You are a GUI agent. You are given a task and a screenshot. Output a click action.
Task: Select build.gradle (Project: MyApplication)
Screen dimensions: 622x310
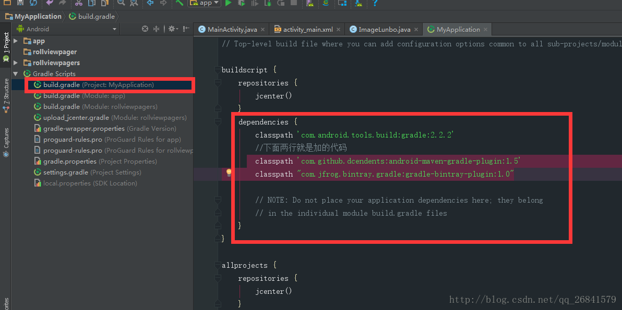[99, 85]
